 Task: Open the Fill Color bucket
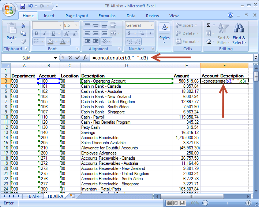tap(50, 41)
